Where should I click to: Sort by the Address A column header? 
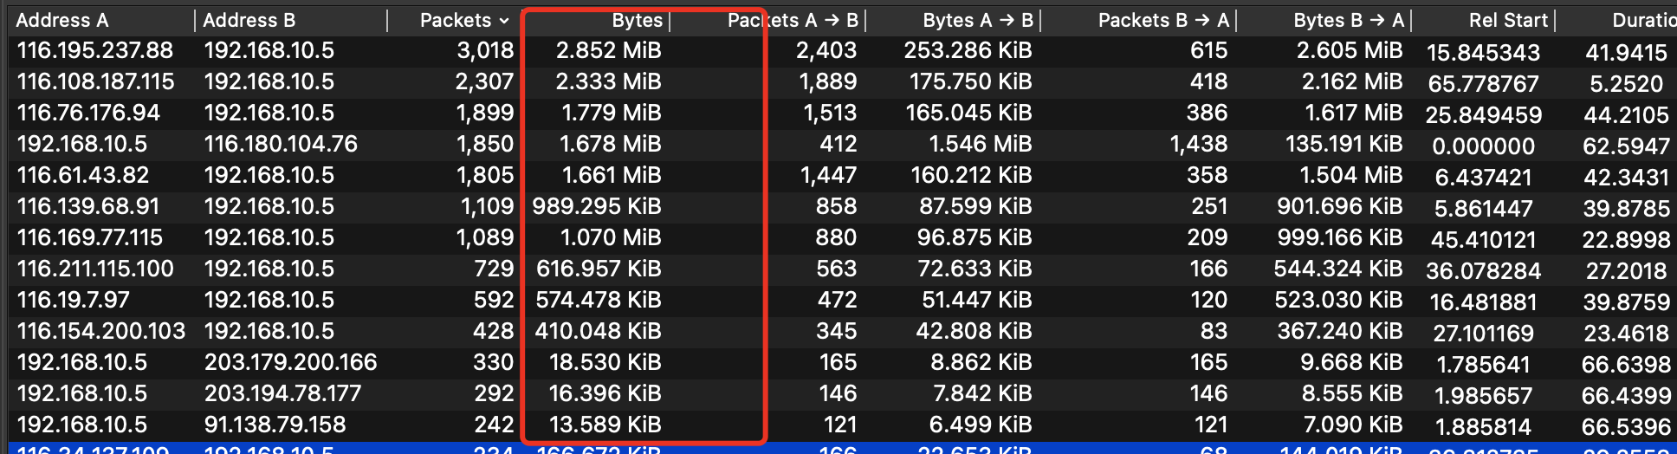pos(62,20)
